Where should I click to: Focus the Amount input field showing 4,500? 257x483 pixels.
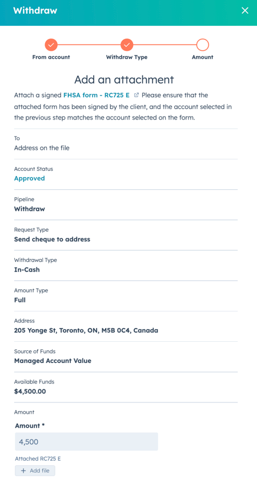86,442
